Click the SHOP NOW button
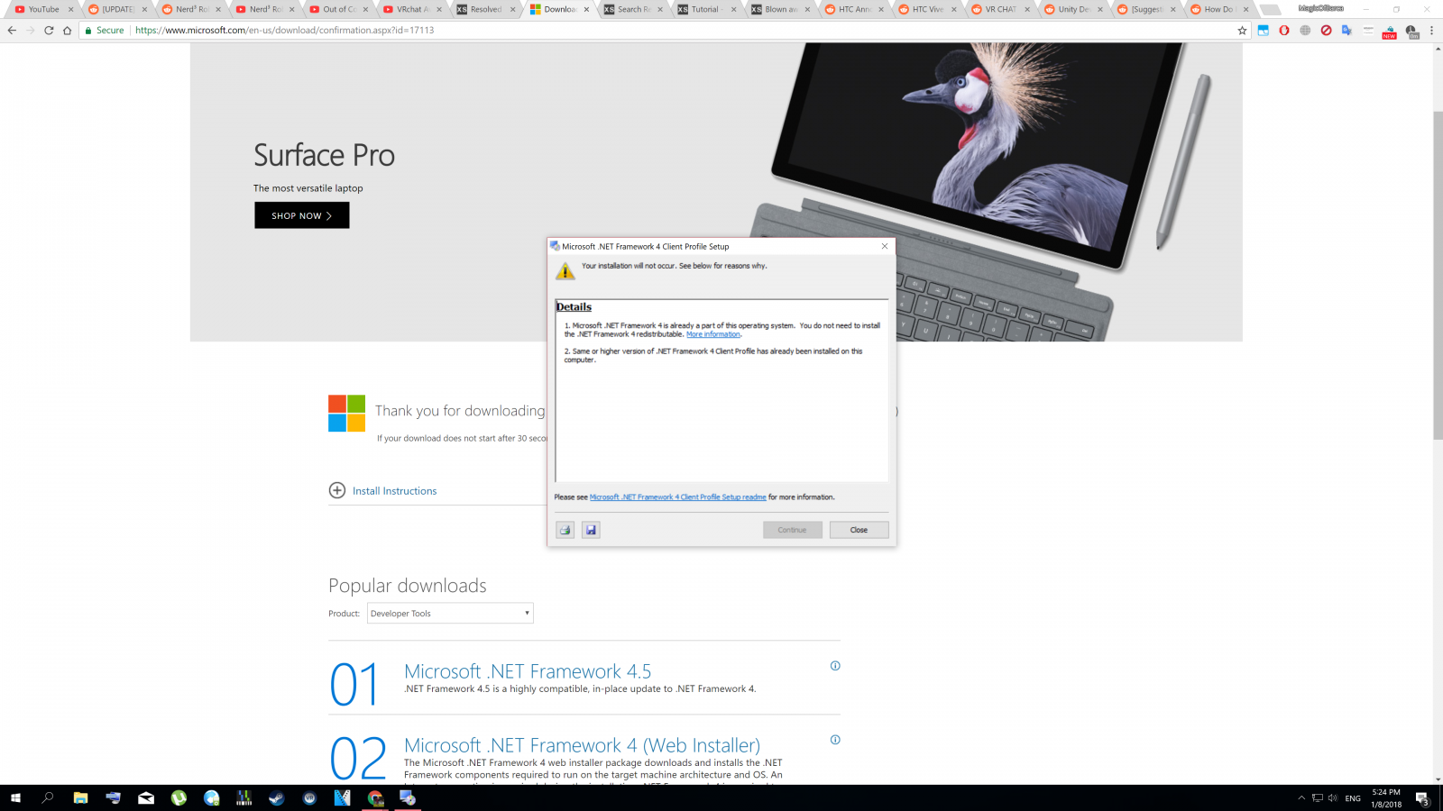 [301, 215]
